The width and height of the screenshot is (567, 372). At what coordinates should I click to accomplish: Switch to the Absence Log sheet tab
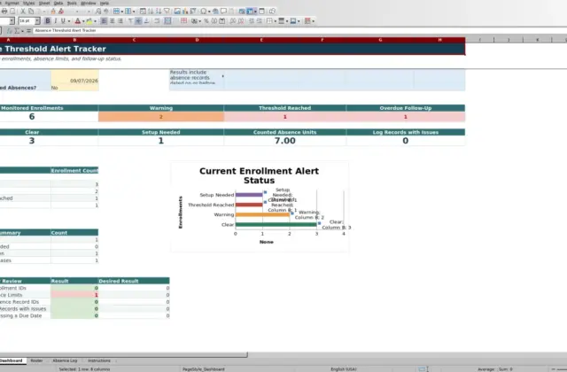[65, 360]
